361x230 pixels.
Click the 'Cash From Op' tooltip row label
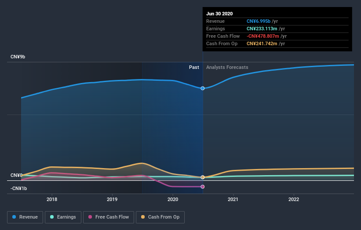(x=222, y=43)
